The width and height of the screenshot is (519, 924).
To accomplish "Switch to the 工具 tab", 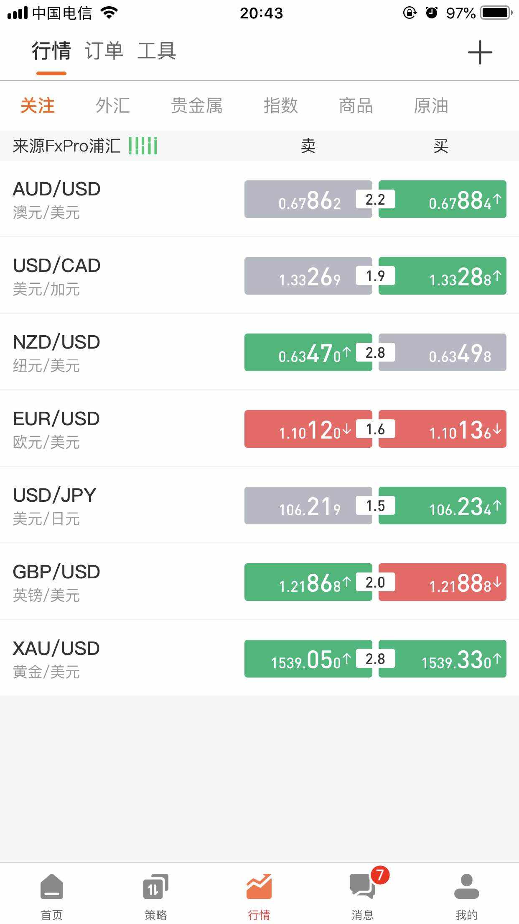I will [x=157, y=51].
